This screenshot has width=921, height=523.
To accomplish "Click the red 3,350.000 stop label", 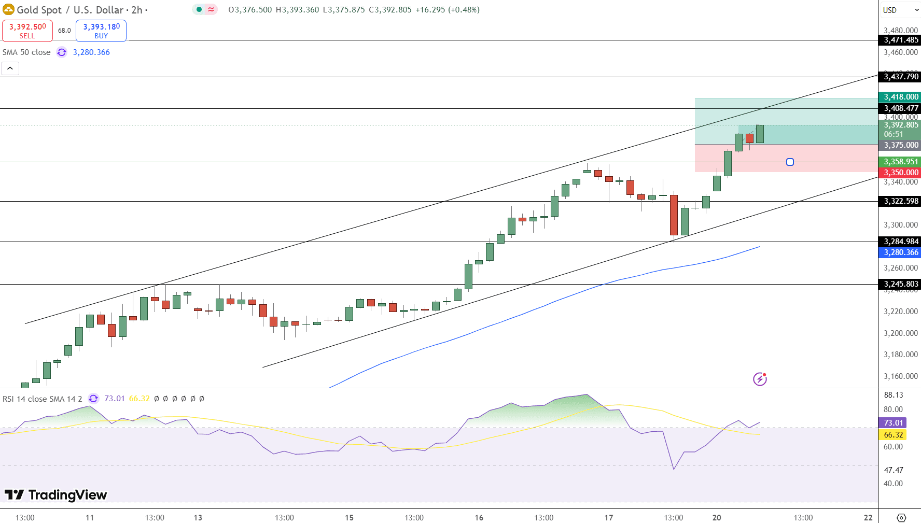I will (900, 173).
